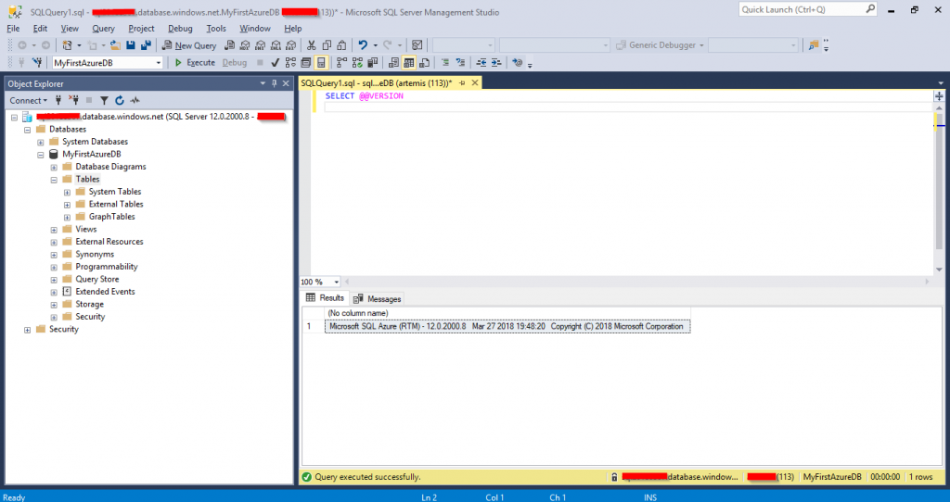The width and height of the screenshot is (950, 502).
Task: Open the 100 % zoom dropdown
Action: pyautogui.click(x=337, y=282)
